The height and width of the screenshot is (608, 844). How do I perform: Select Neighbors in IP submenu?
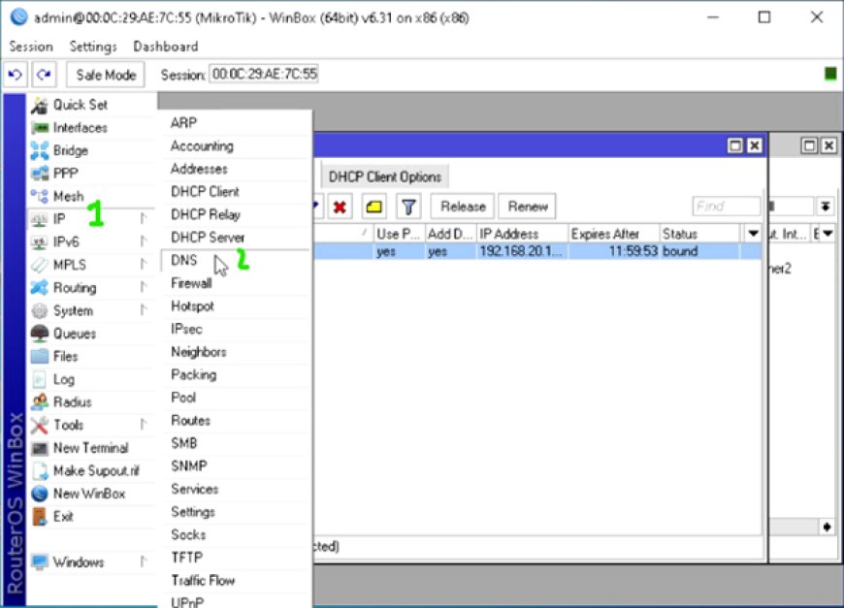pos(236,352)
